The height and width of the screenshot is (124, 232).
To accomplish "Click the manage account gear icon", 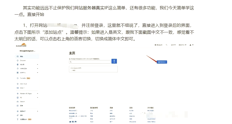I will coord(17,111).
